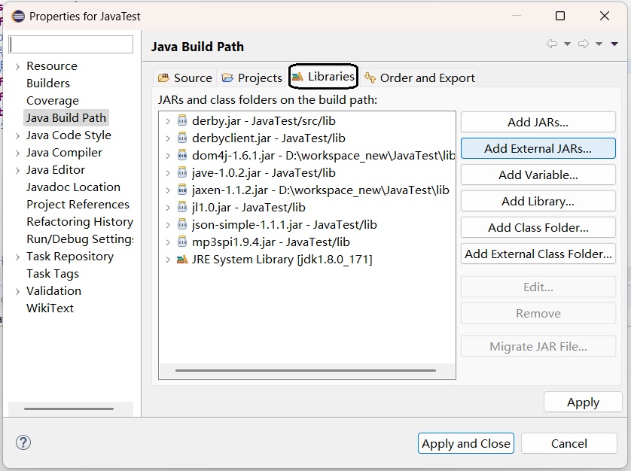Screen dimensions: 631x471
Task: Switch to the Source tab
Action: 185,77
